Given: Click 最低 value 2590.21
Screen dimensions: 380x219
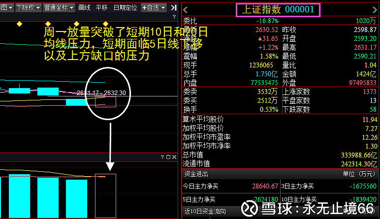Looking at the screenshot, I should tap(365, 56).
